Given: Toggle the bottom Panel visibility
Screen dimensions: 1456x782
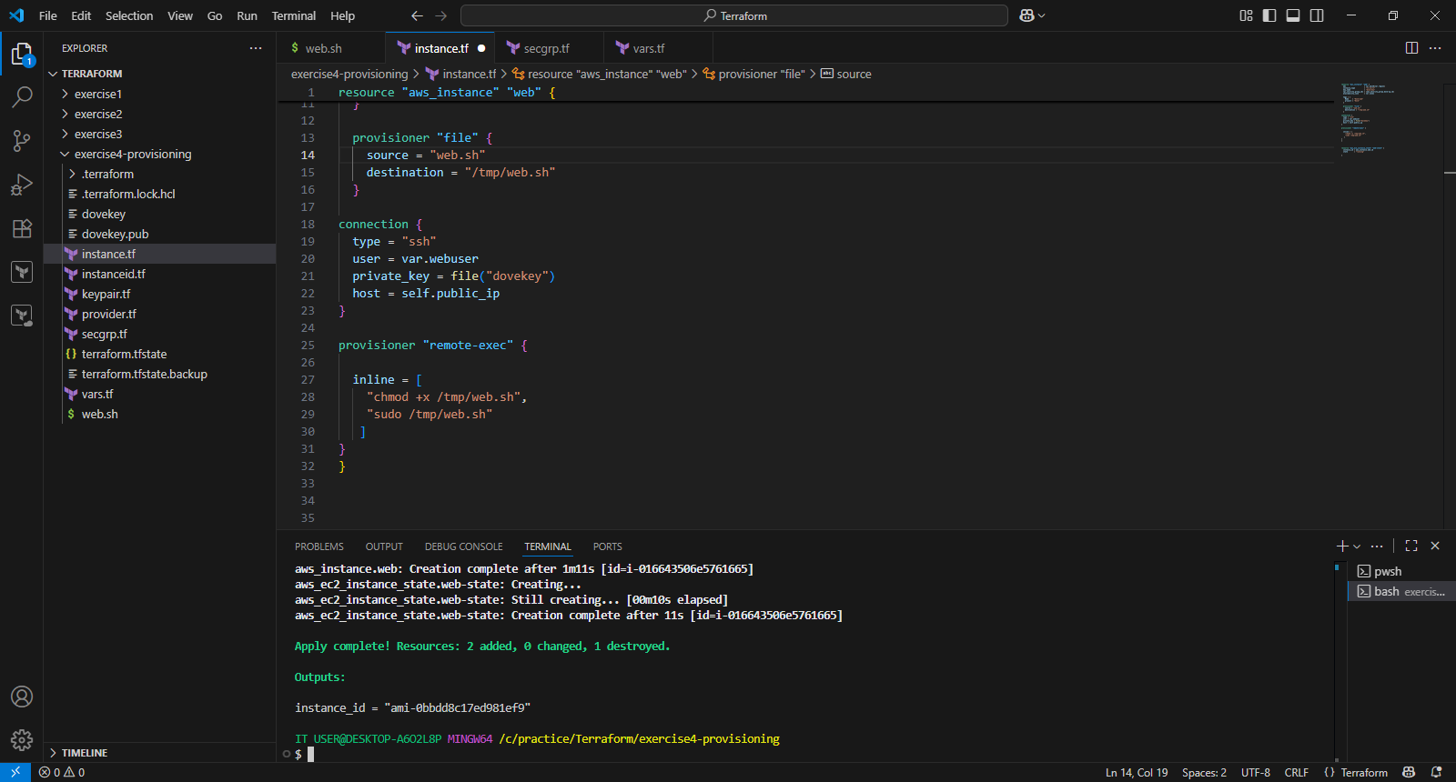Looking at the screenshot, I should [x=1293, y=15].
